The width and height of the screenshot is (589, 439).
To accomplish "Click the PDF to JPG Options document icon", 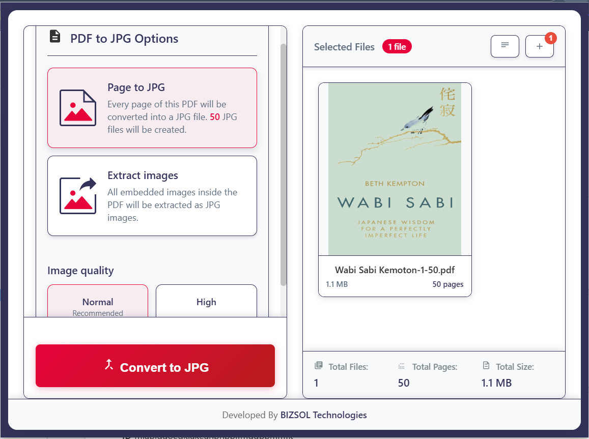I will (54, 37).
